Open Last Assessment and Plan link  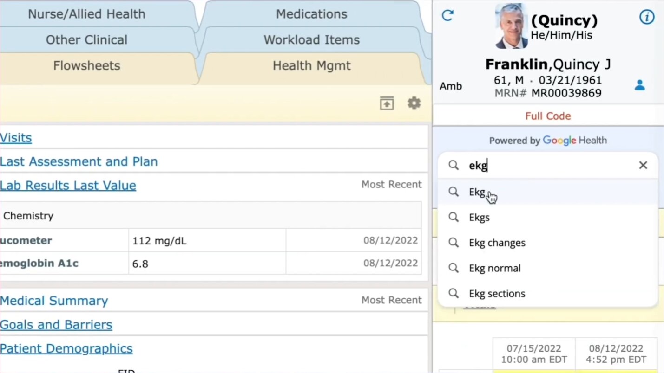79,161
